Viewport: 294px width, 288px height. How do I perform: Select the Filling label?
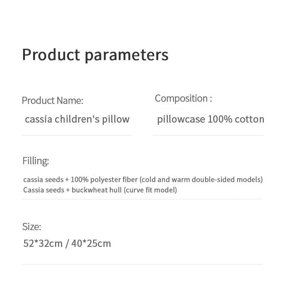36,161
